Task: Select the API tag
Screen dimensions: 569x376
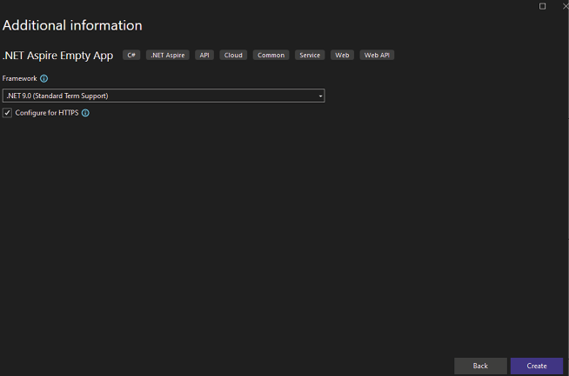Action: pyautogui.click(x=204, y=55)
